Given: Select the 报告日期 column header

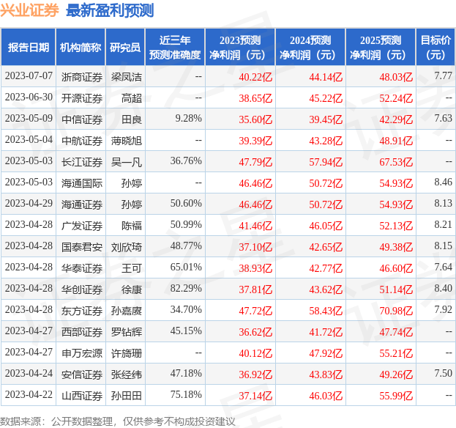Looking at the screenshot, I should tap(29, 48).
